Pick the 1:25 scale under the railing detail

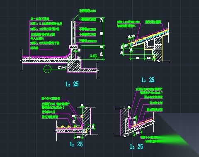72,84
